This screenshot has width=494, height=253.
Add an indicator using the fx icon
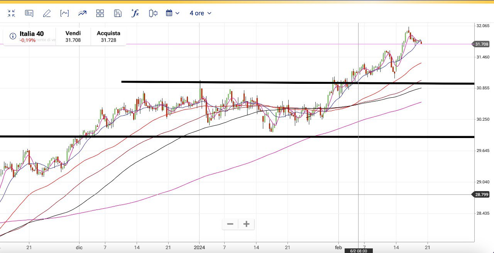pyautogui.click(x=135, y=13)
